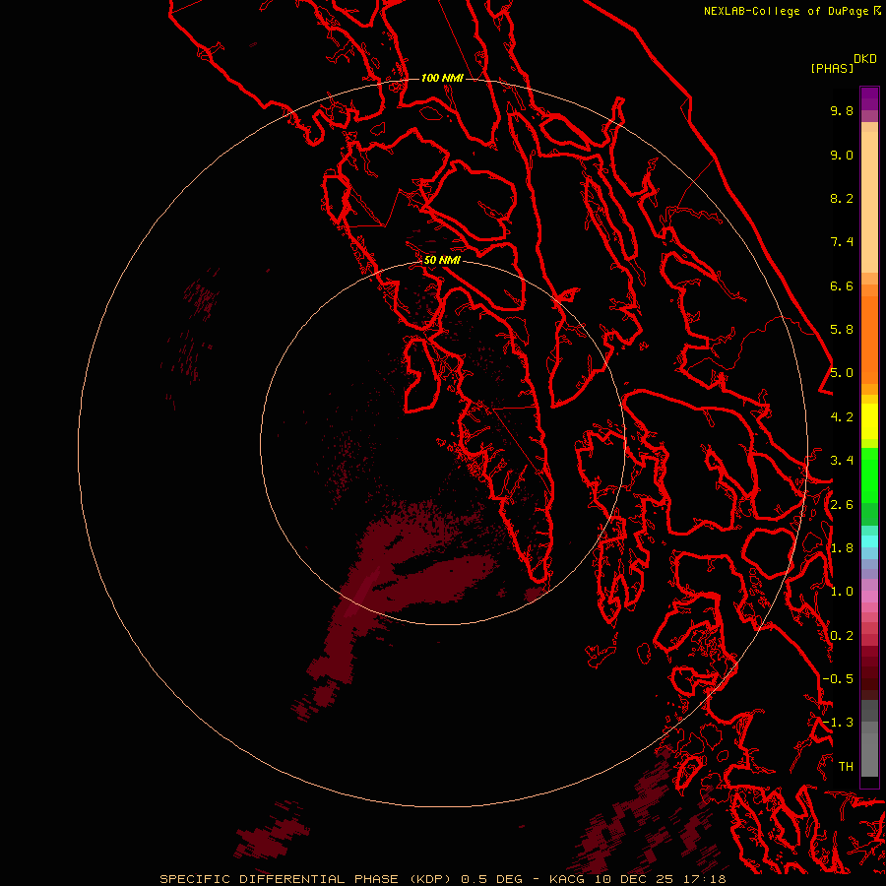Select the 5.0 scale value
Image resolution: width=886 pixels, height=886 pixels.
click(842, 373)
